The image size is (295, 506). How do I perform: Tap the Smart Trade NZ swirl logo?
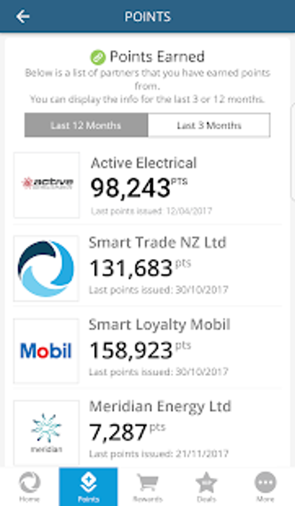coord(46,268)
